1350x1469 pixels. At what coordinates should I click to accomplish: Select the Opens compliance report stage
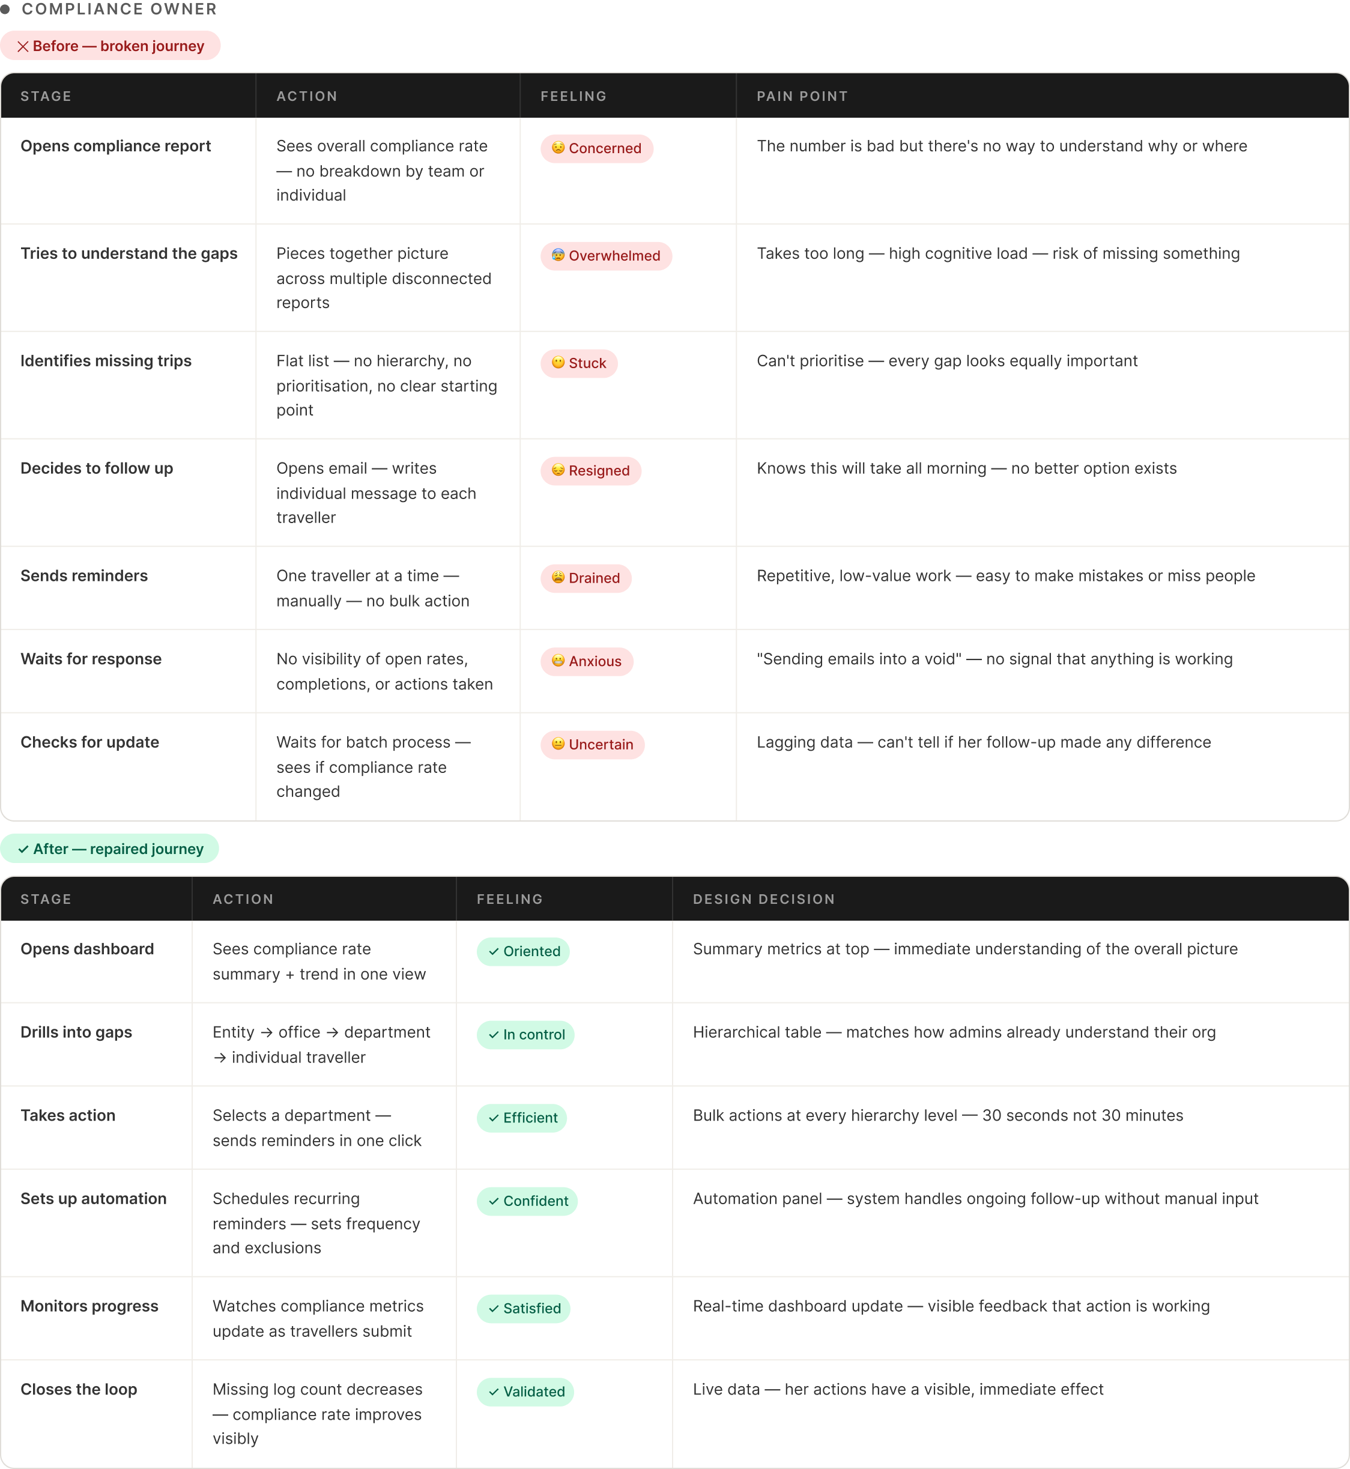click(x=115, y=146)
